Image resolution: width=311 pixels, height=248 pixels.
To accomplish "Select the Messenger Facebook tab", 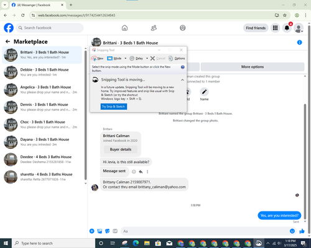I will [37, 5].
